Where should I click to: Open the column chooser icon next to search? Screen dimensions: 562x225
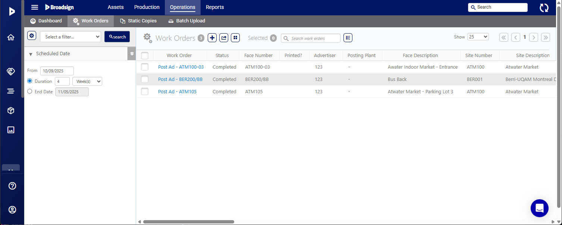pyautogui.click(x=348, y=38)
